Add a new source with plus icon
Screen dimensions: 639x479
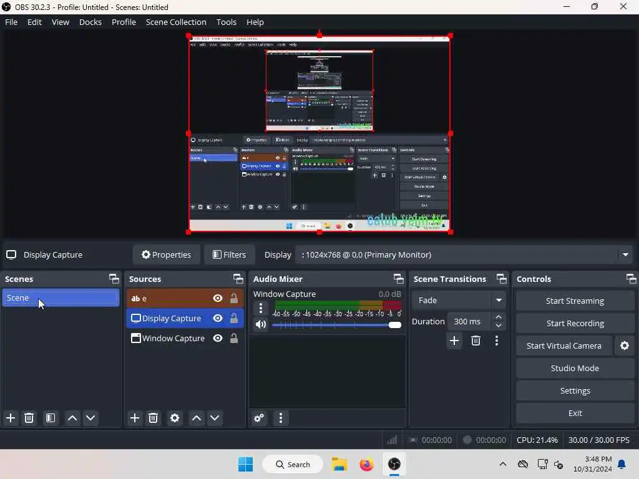[x=135, y=418]
